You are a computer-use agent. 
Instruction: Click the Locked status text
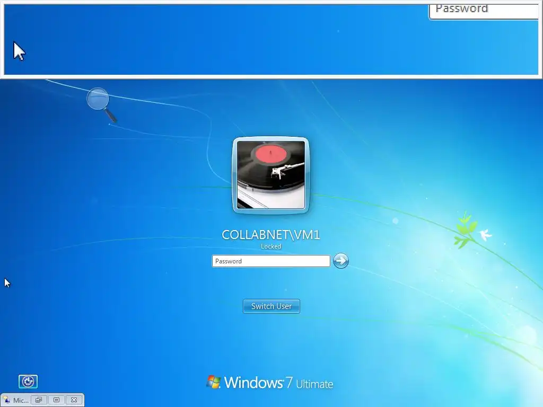[x=271, y=246]
